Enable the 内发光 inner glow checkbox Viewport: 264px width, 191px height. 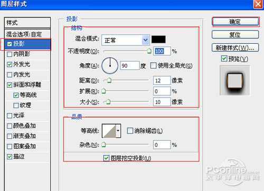point(10,75)
